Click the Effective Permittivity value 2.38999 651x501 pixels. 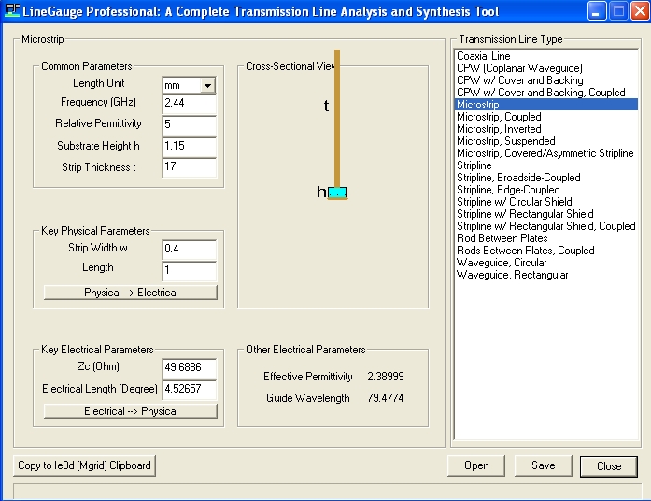coord(386,377)
